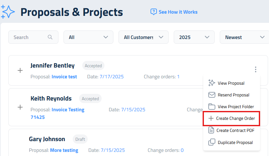Open the All status filter dropdown

88,37
